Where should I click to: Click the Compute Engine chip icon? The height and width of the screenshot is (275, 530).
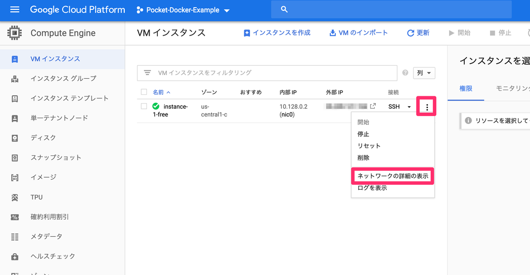pos(14,33)
